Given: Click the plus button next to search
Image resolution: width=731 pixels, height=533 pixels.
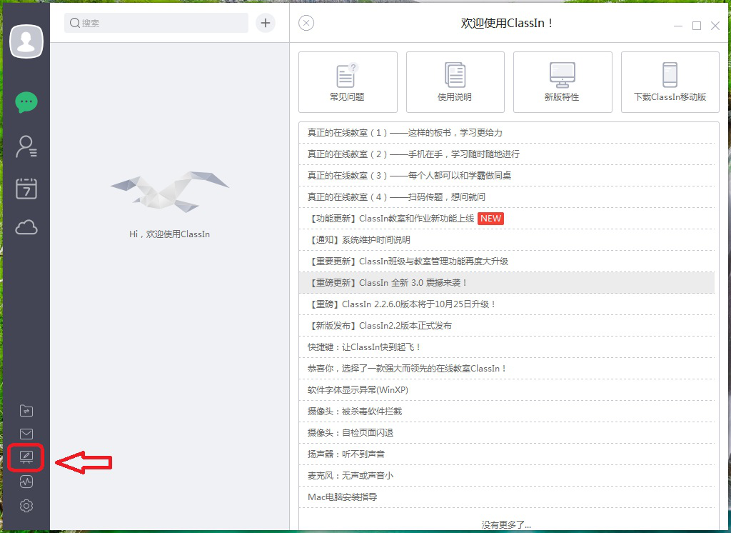Looking at the screenshot, I should pos(266,23).
